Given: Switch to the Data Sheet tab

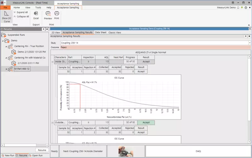Looking at the screenshot, I should coord(100,32).
